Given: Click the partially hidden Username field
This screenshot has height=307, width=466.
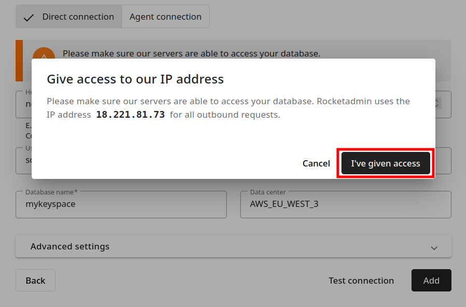Looking at the screenshot, I should (23, 160).
